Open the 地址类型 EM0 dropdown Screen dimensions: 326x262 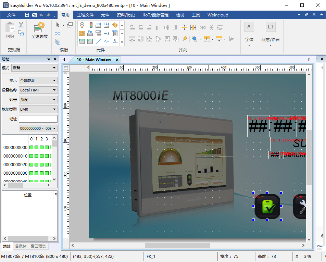coord(38,109)
